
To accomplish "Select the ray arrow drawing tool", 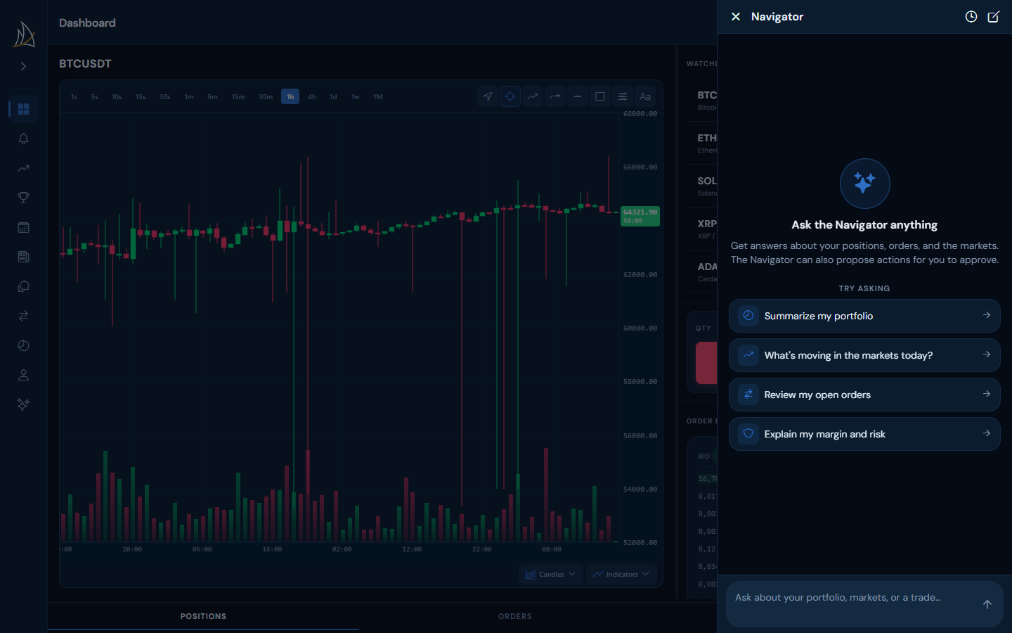I will [x=555, y=96].
